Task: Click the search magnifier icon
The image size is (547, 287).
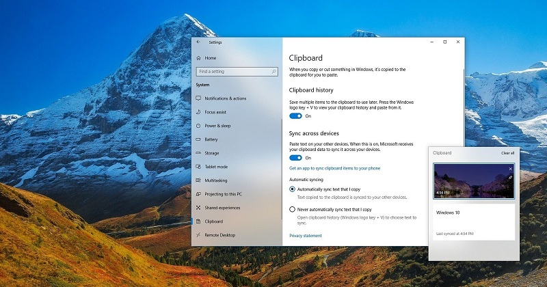Action: pyautogui.click(x=274, y=72)
